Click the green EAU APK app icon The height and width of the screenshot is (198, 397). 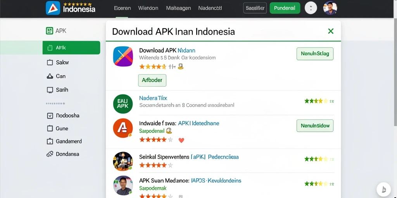(123, 104)
